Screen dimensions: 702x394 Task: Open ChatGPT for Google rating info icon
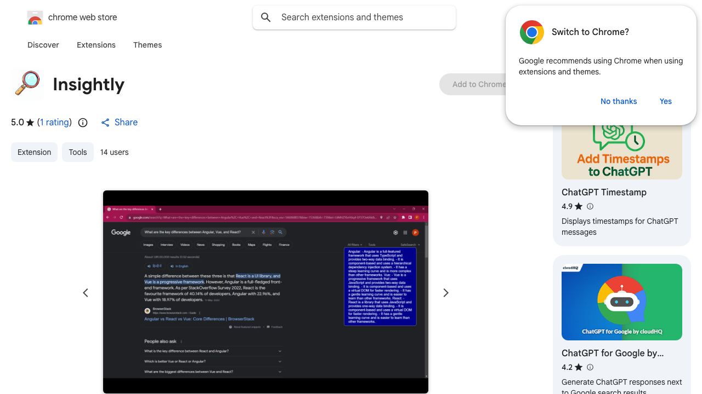click(590, 367)
